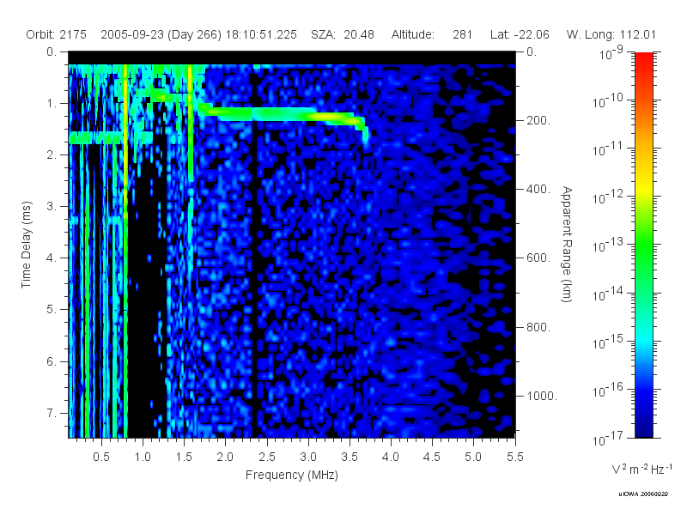Viewport: 687px width, 515px height.
Task: Click the '4.5' frequency tick label
Action: (432, 457)
